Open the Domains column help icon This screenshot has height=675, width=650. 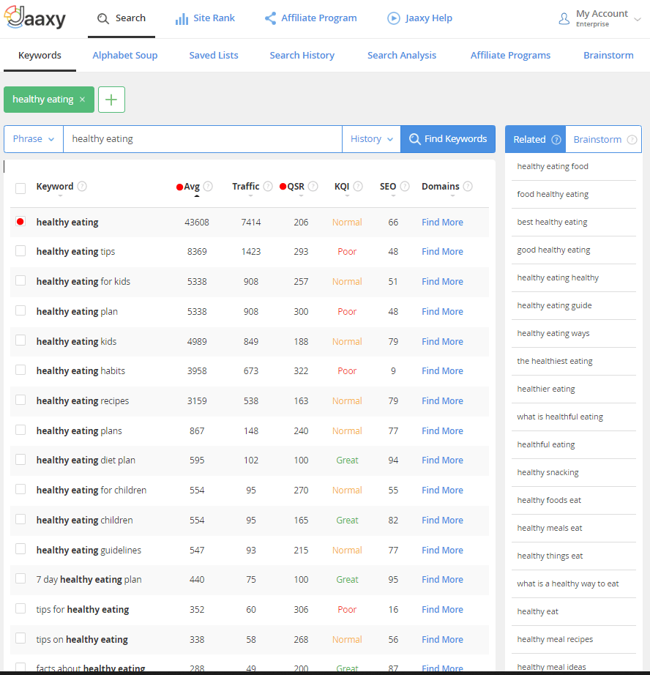click(468, 187)
